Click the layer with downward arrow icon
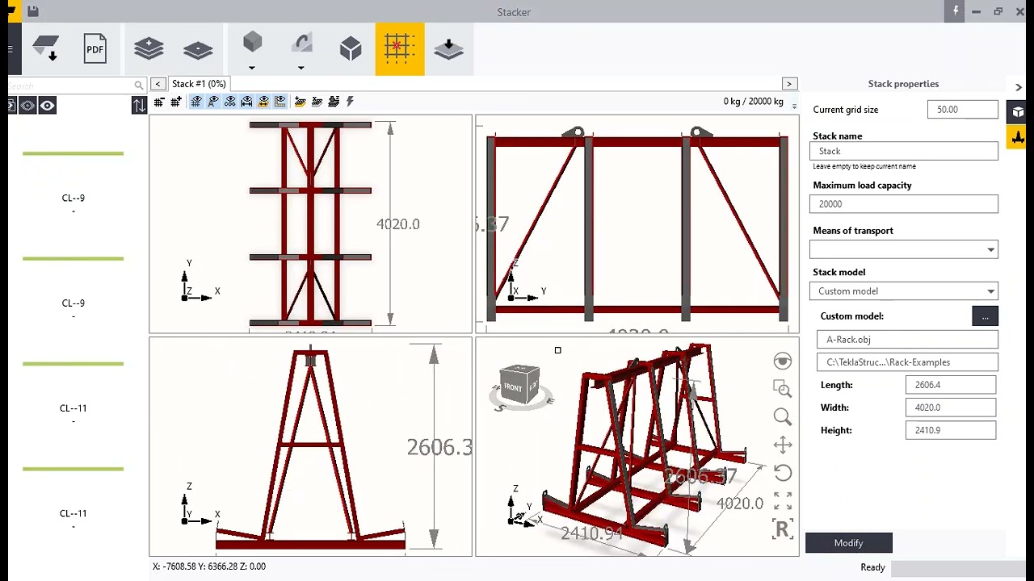The height and width of the screenshot is (581, 1034). click(x=448, y=48)
